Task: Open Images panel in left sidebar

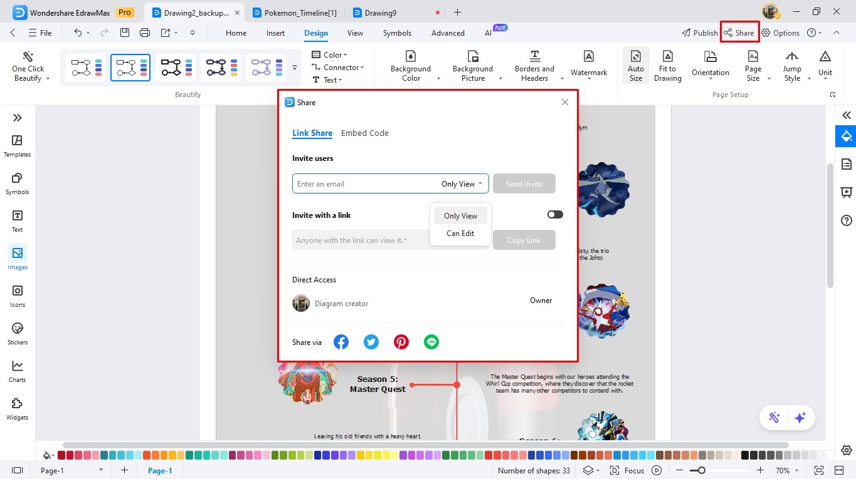Action: [18, 259]
